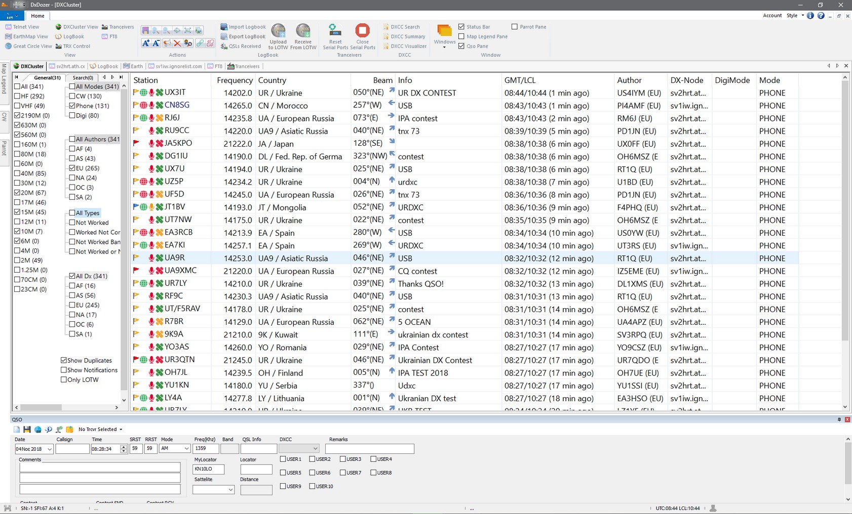Screen dimensions: 852x514
Task: Select the Search(0) filter tab
Action: click(83, 77)
